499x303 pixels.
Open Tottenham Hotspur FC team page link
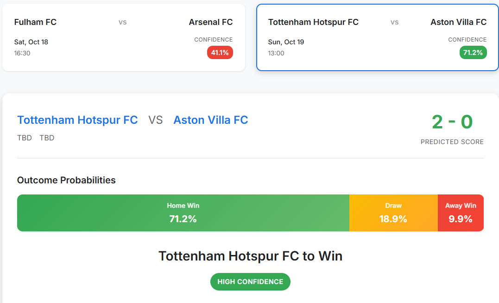click(77, 120)
